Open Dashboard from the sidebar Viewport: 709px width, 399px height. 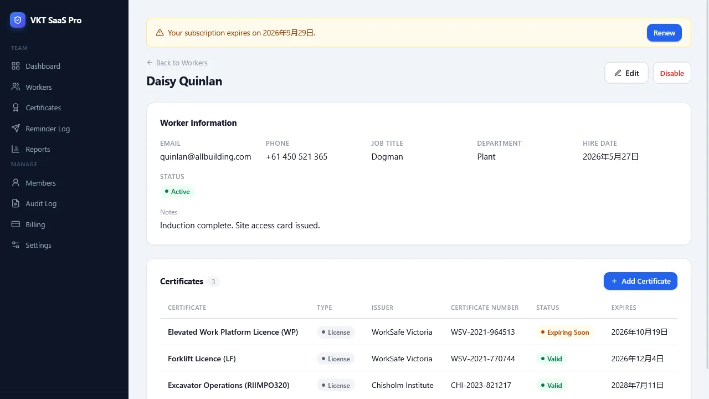click(64, 66)
